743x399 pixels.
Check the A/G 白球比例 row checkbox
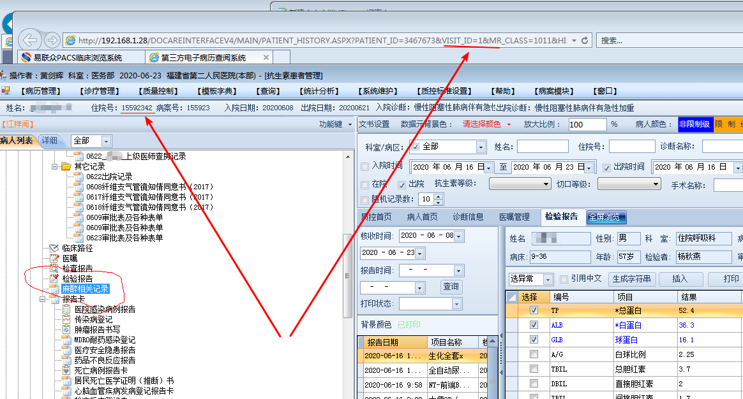[x=534, y=354]
